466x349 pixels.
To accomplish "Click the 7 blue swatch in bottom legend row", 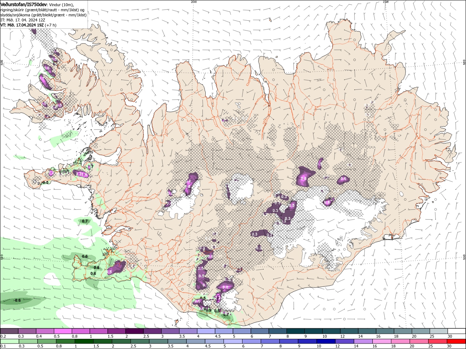I will pos(270,341).
